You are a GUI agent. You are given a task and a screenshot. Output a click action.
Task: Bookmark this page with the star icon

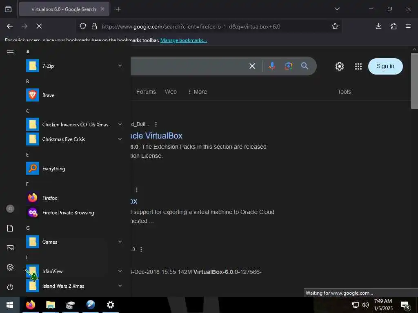[x=335, y=26]
